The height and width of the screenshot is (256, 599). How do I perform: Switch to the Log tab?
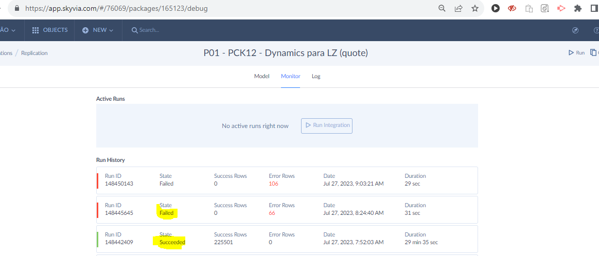316,76
